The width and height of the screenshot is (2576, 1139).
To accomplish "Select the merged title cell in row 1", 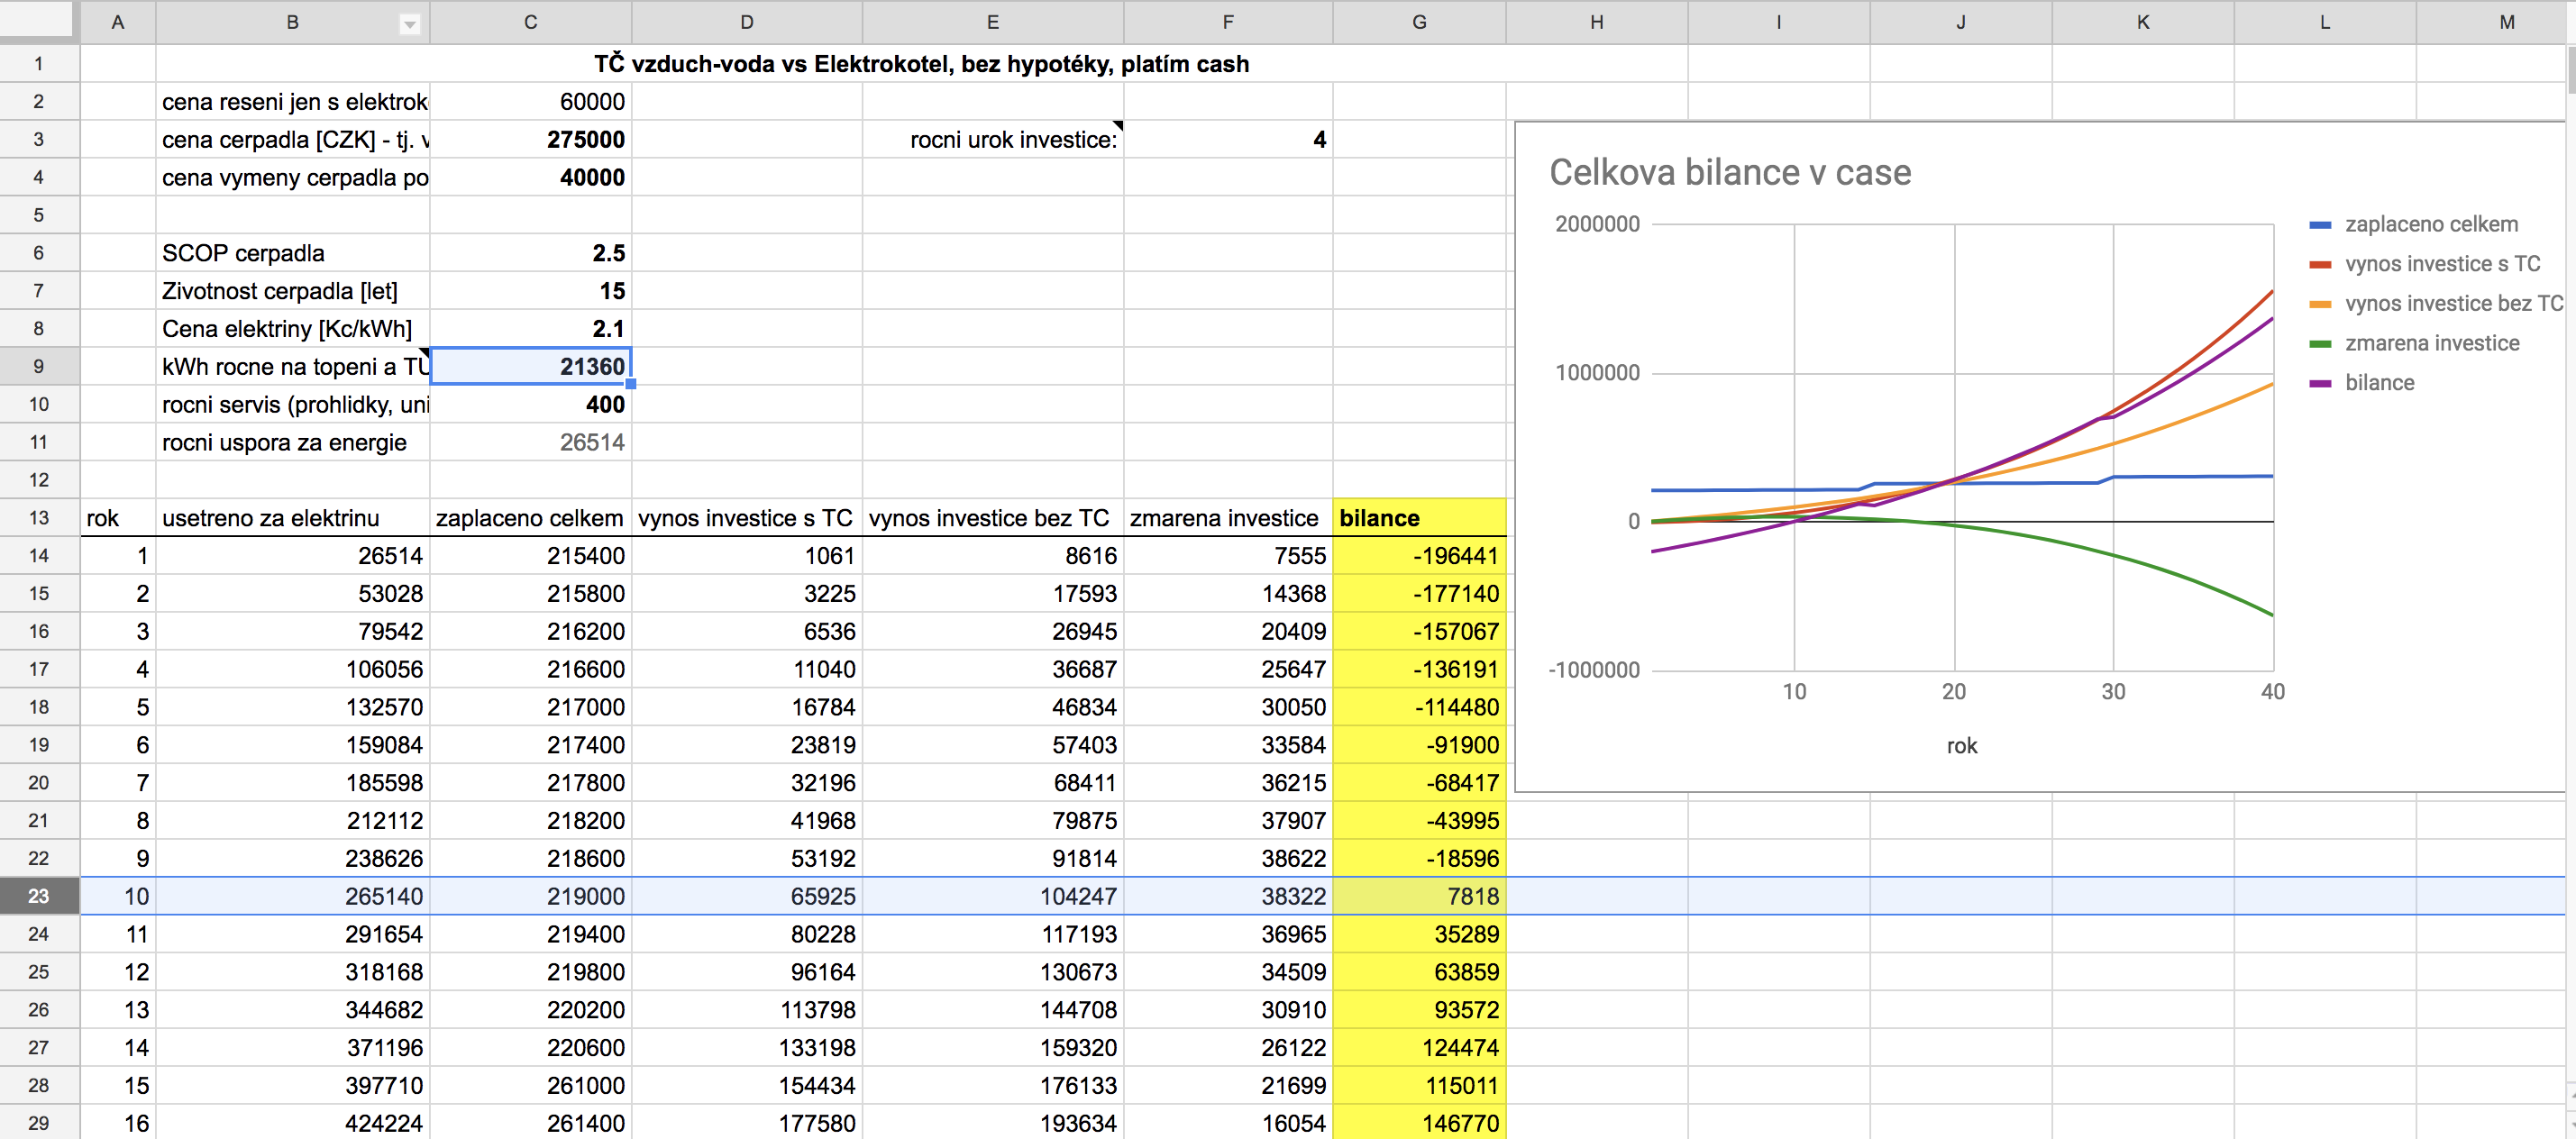I will (x=920, y=64).
